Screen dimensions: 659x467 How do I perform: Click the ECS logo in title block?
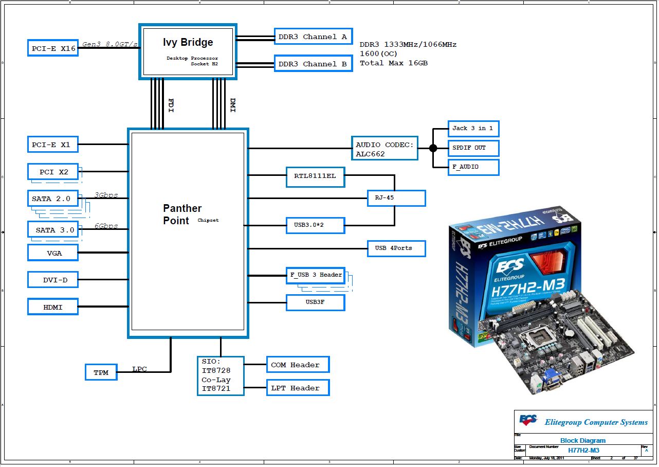(x=528, y=420)
